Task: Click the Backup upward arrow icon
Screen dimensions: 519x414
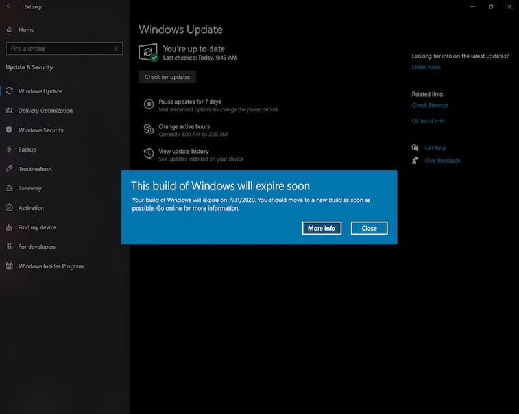Action: [9, 149]
